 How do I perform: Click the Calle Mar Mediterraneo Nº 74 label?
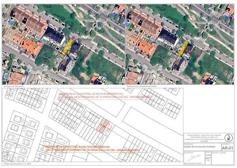(105, 97)
